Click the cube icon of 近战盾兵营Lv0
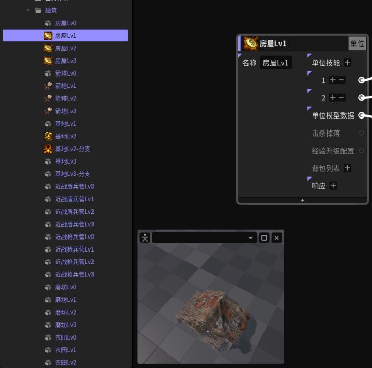The width and height of the screenshot is (372, 368). (x=48, y=187)
